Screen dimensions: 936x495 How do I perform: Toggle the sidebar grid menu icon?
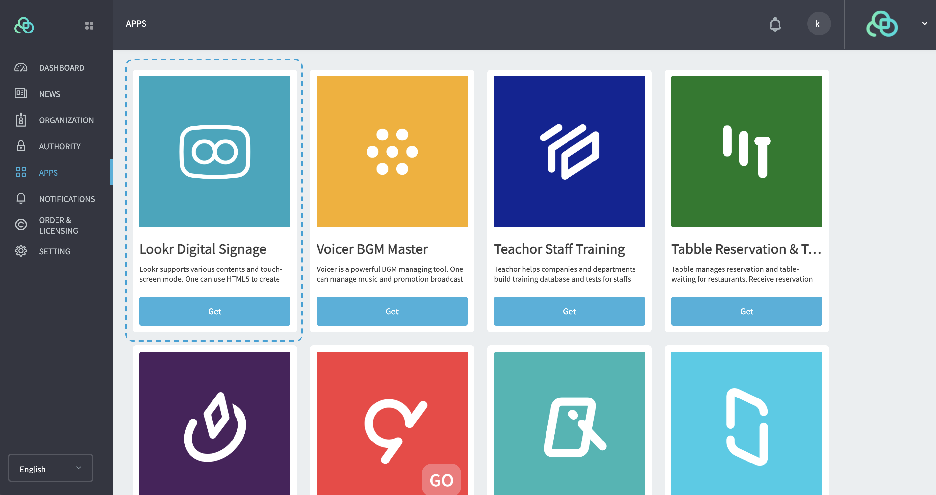(89, 25)
